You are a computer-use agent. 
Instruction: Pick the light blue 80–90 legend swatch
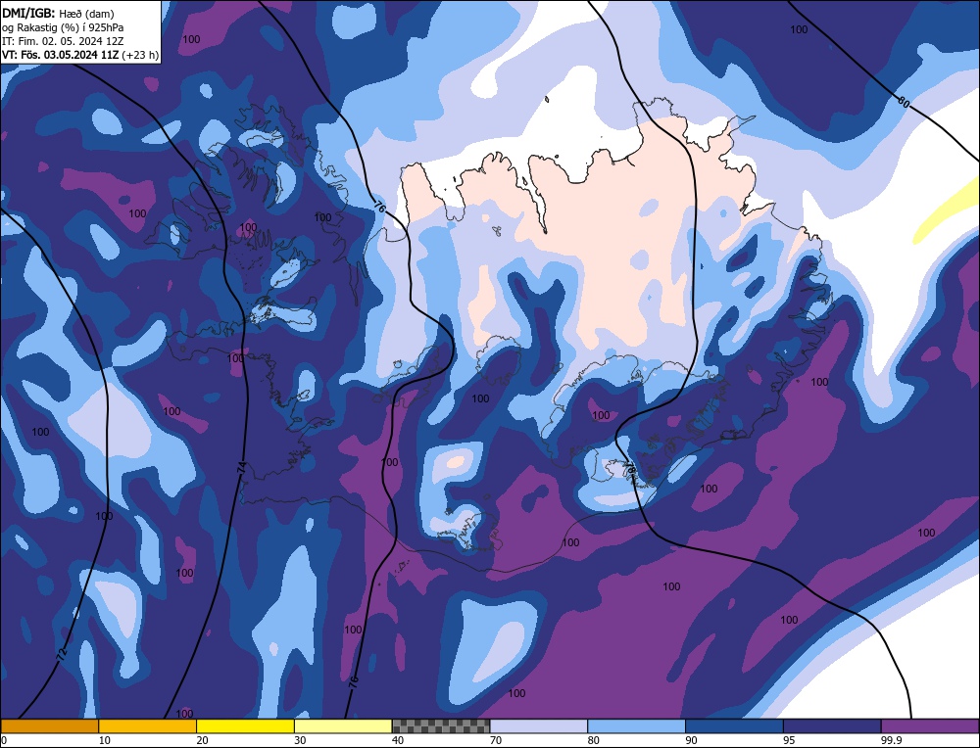636,725
